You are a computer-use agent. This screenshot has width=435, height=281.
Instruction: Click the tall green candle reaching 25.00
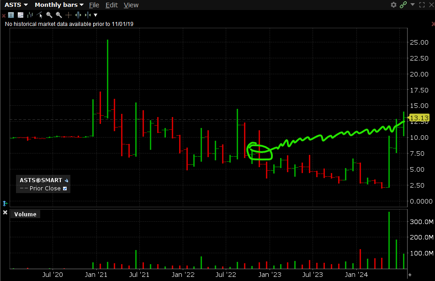coord(108,79)
